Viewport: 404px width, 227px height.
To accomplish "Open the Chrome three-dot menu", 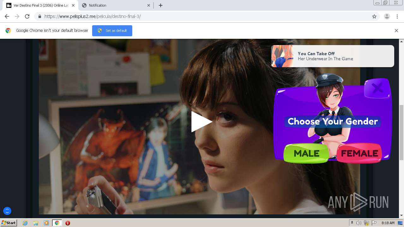I will coord(397,16).
